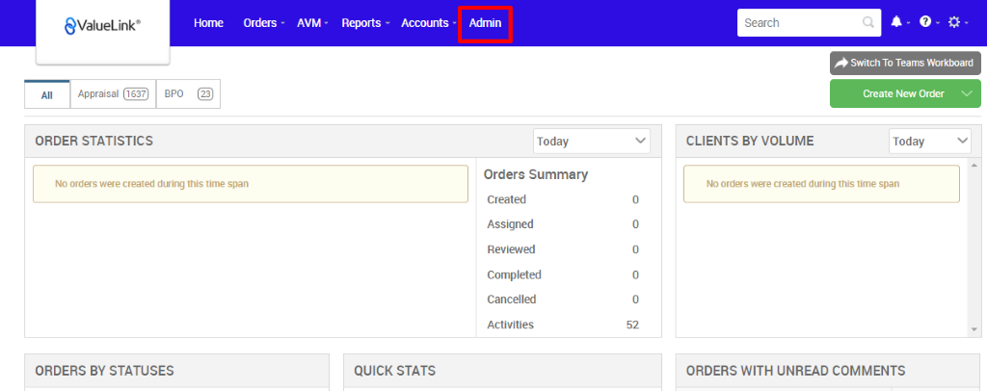Click the Cancelled count row
The width and height of the screenshot is (987, 391).
(563, 300)
